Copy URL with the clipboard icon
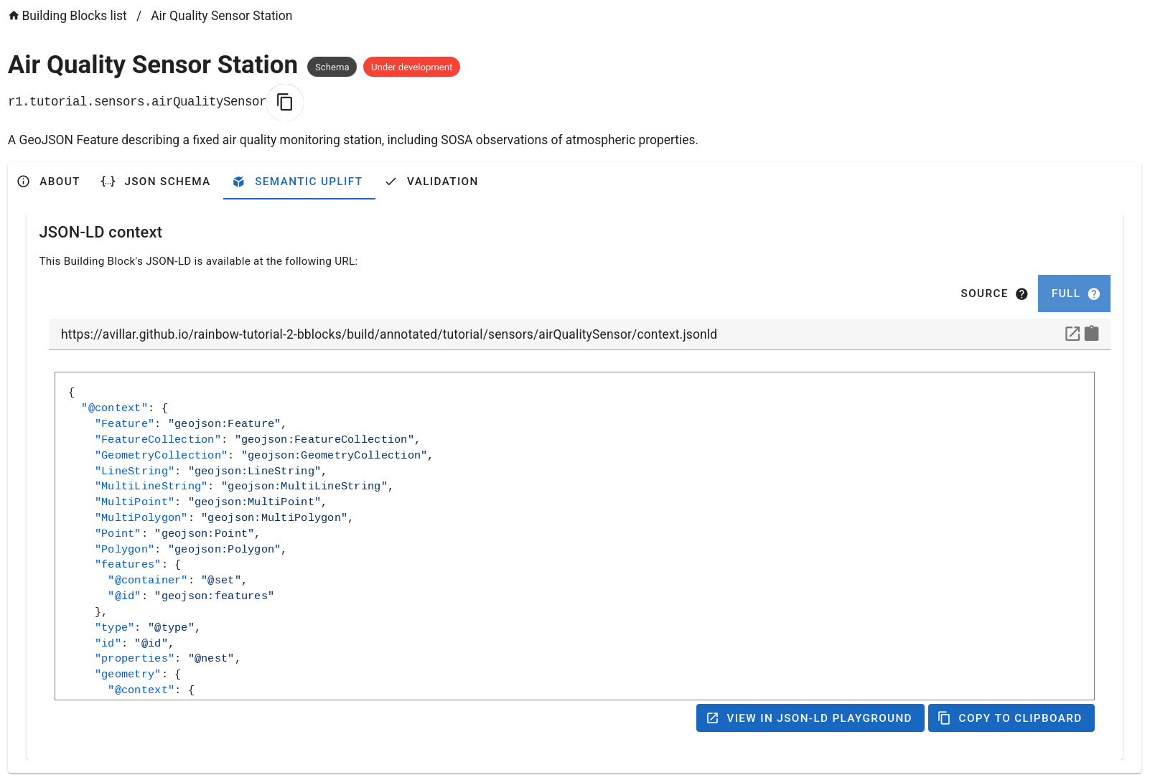 1092,334
